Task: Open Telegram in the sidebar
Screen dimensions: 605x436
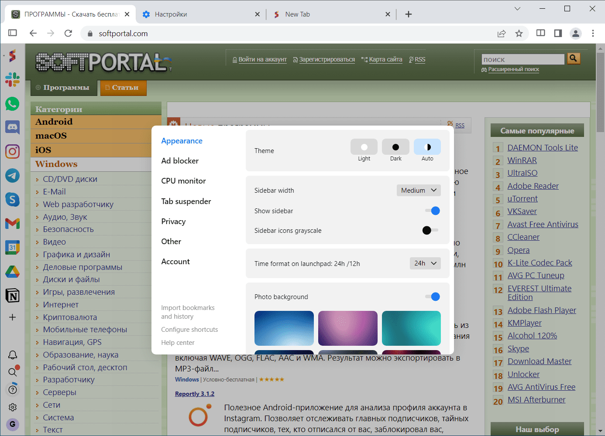Action: [x=12, y=175]
